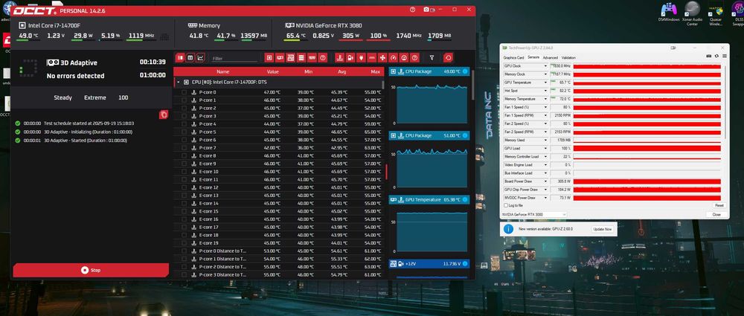The image size is (744, 316).
Task: Click the Close button in GPU-Z
Action: (x=716, y=214)
